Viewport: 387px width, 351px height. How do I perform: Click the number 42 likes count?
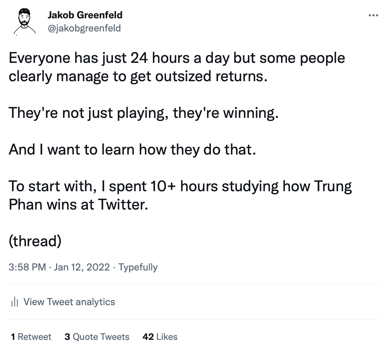click(148, 337)
